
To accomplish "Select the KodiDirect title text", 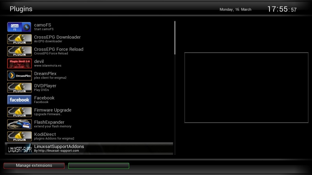I will point(45,134).
